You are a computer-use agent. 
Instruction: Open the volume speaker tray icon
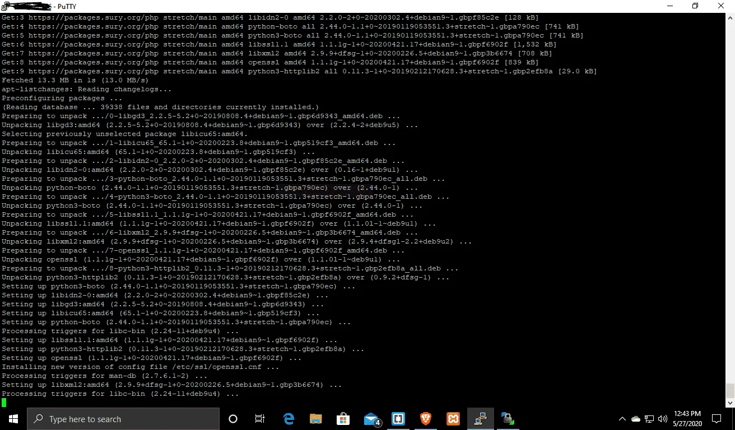click(x=663, y=419)
